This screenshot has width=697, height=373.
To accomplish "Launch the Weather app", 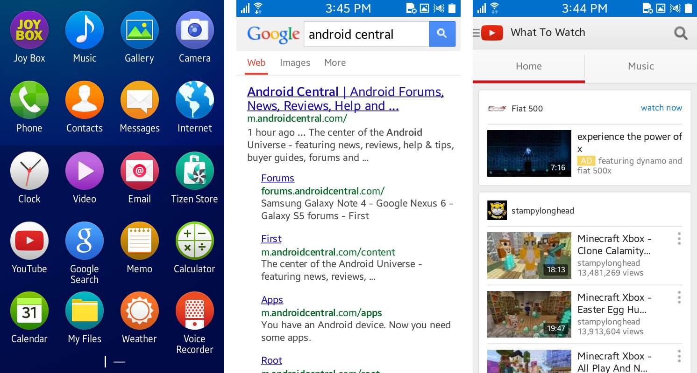I will point(140,311).
